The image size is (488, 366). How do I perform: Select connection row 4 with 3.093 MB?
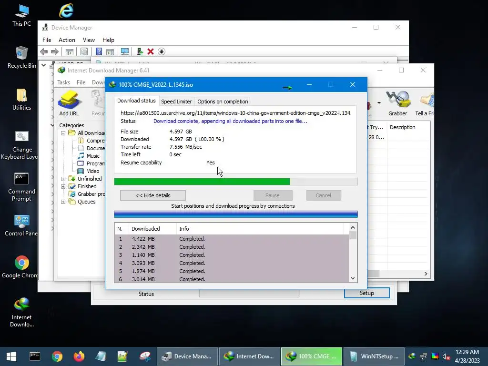click(x=232, y=263)
